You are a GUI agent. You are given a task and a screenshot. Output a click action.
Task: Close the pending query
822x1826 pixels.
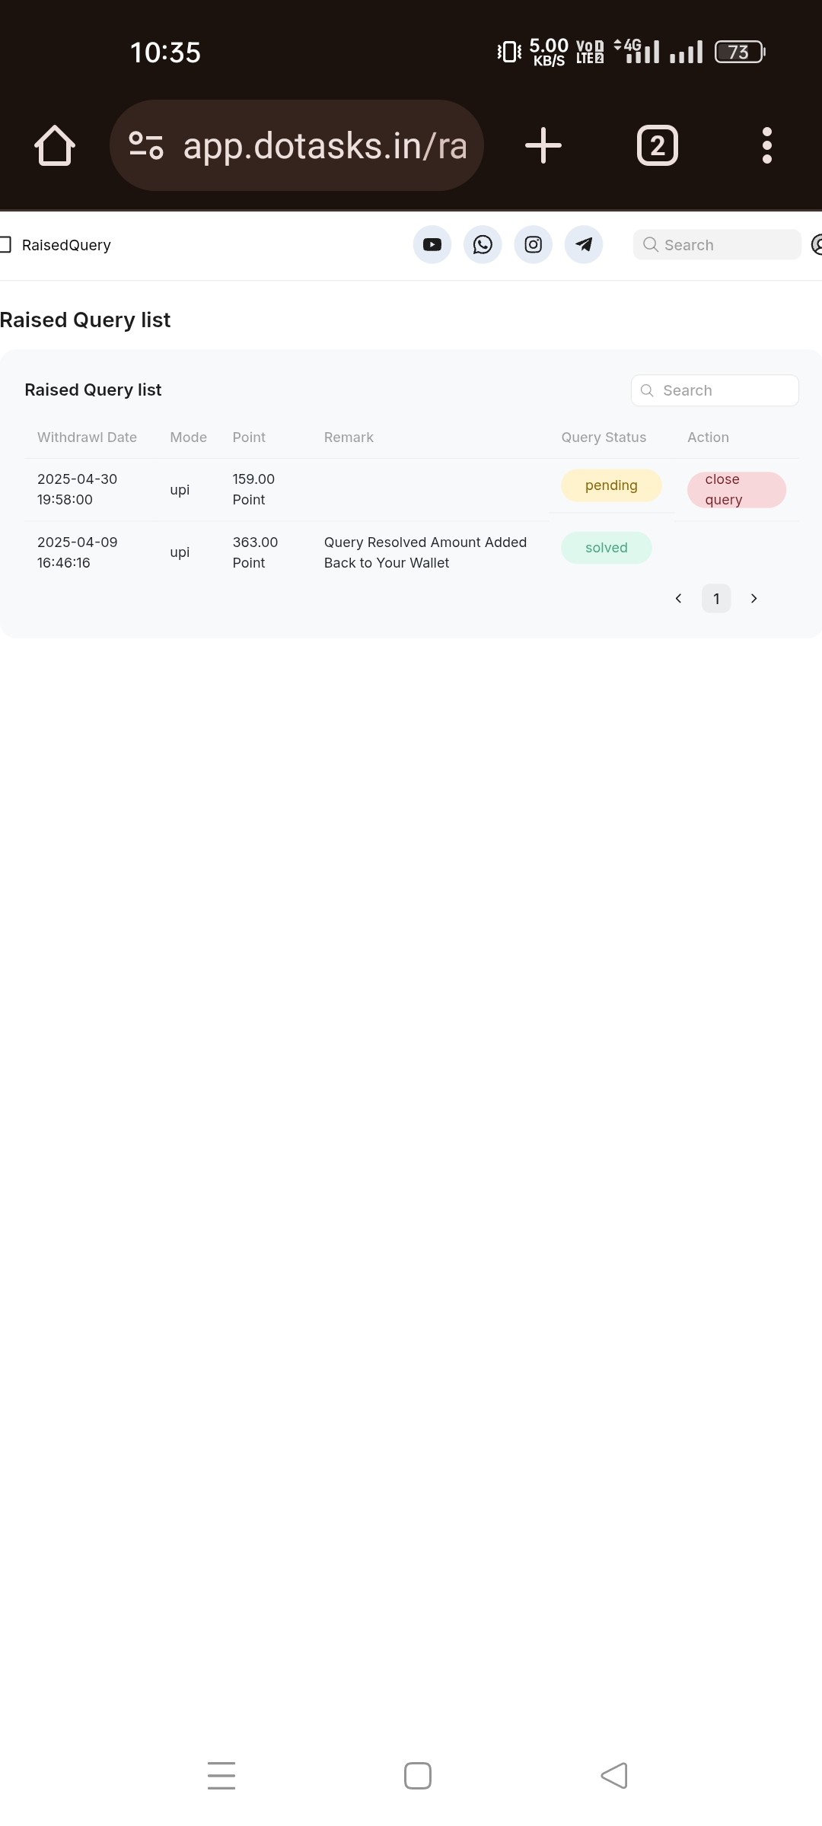[x=737, y=490]
